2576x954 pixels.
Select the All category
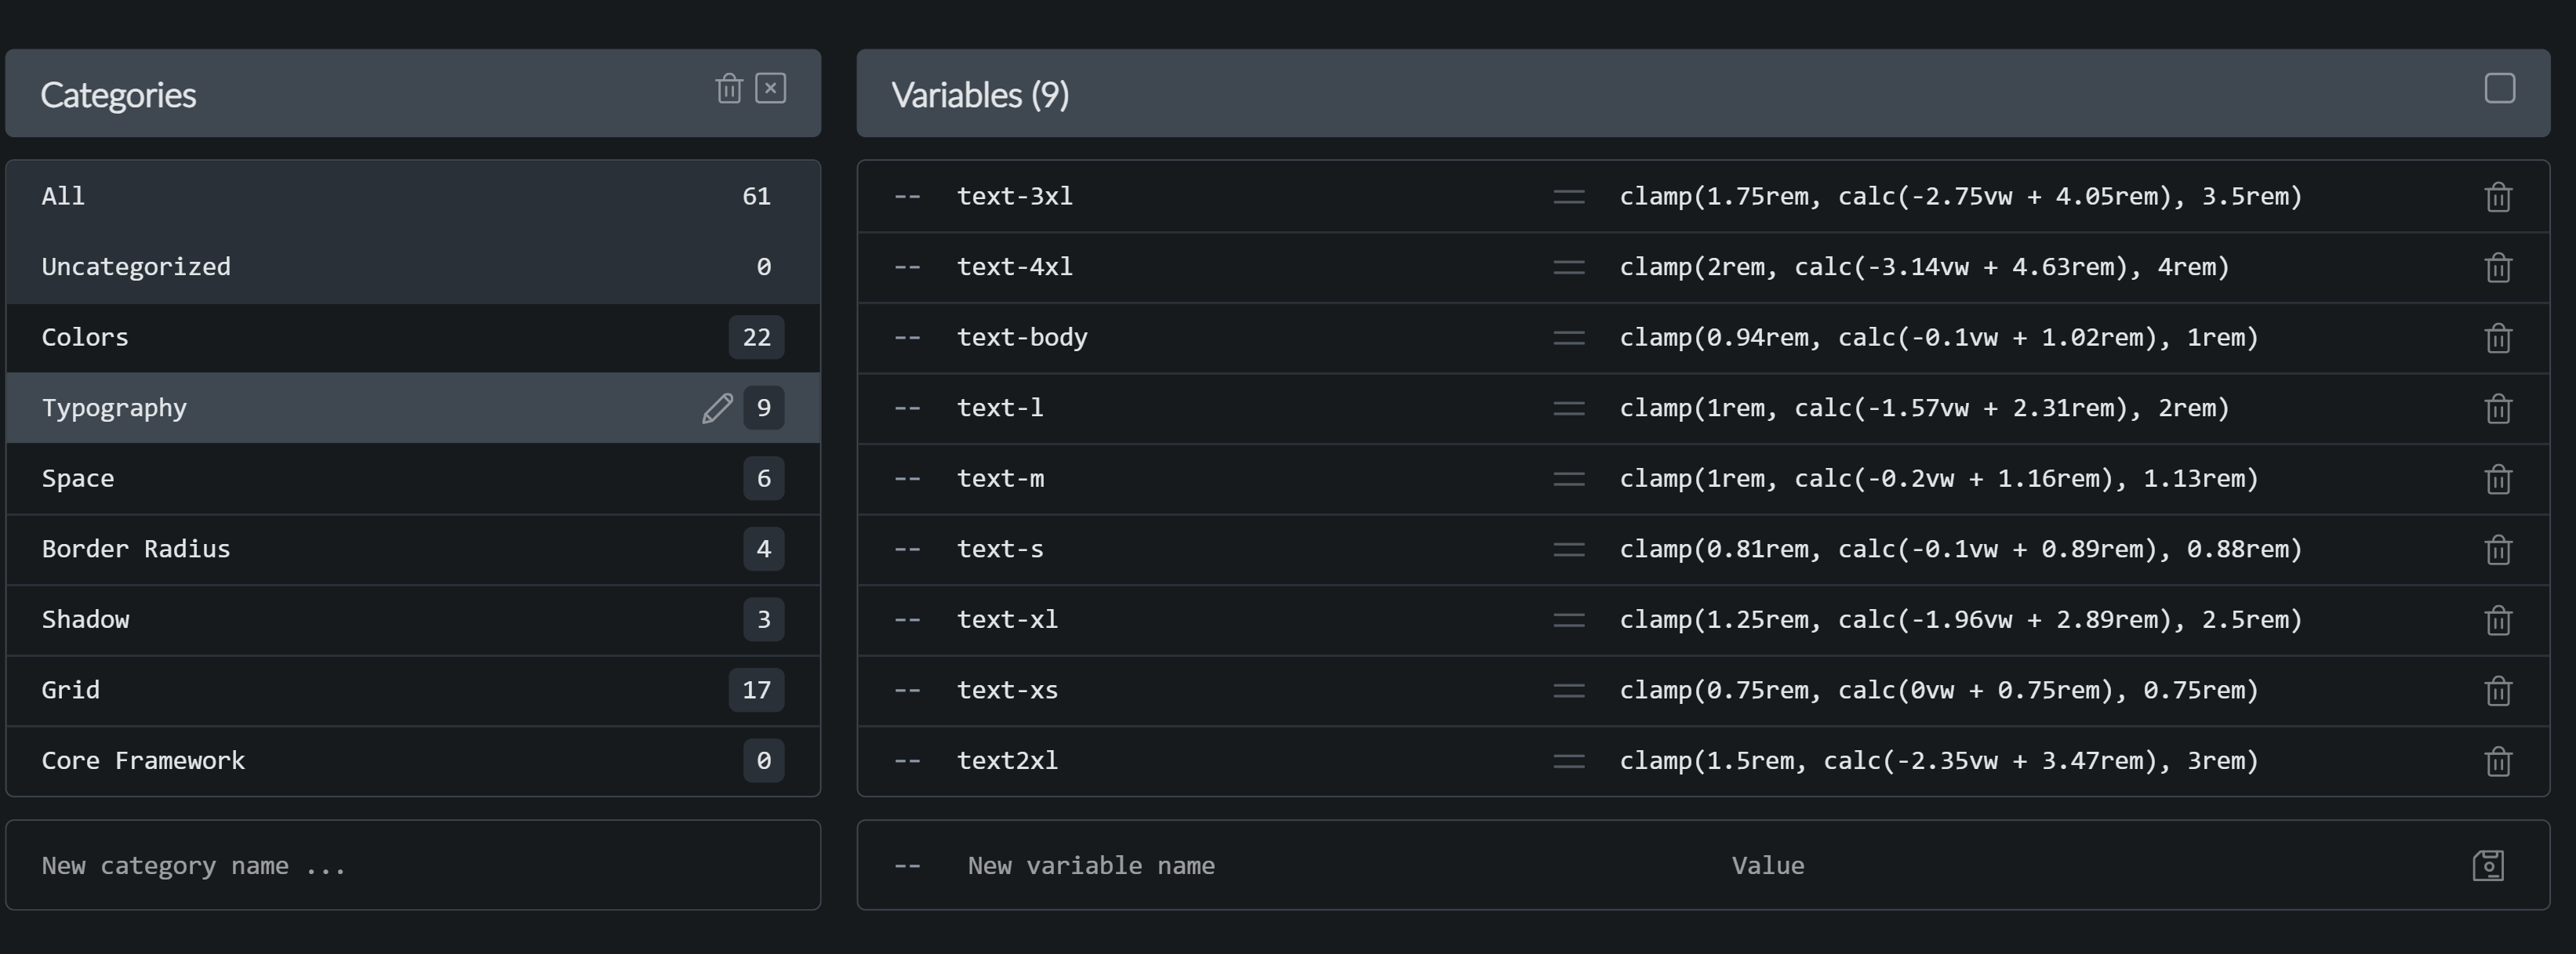pyautogui.click(x=413, y=197)
